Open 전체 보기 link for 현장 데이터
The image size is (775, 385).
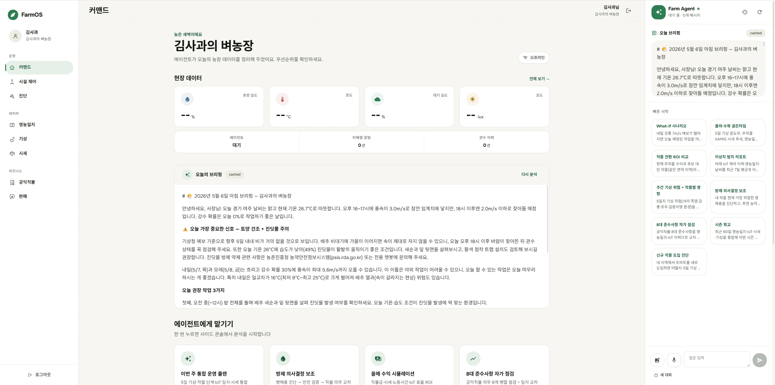pyautogui.click(x=539, y=79)
